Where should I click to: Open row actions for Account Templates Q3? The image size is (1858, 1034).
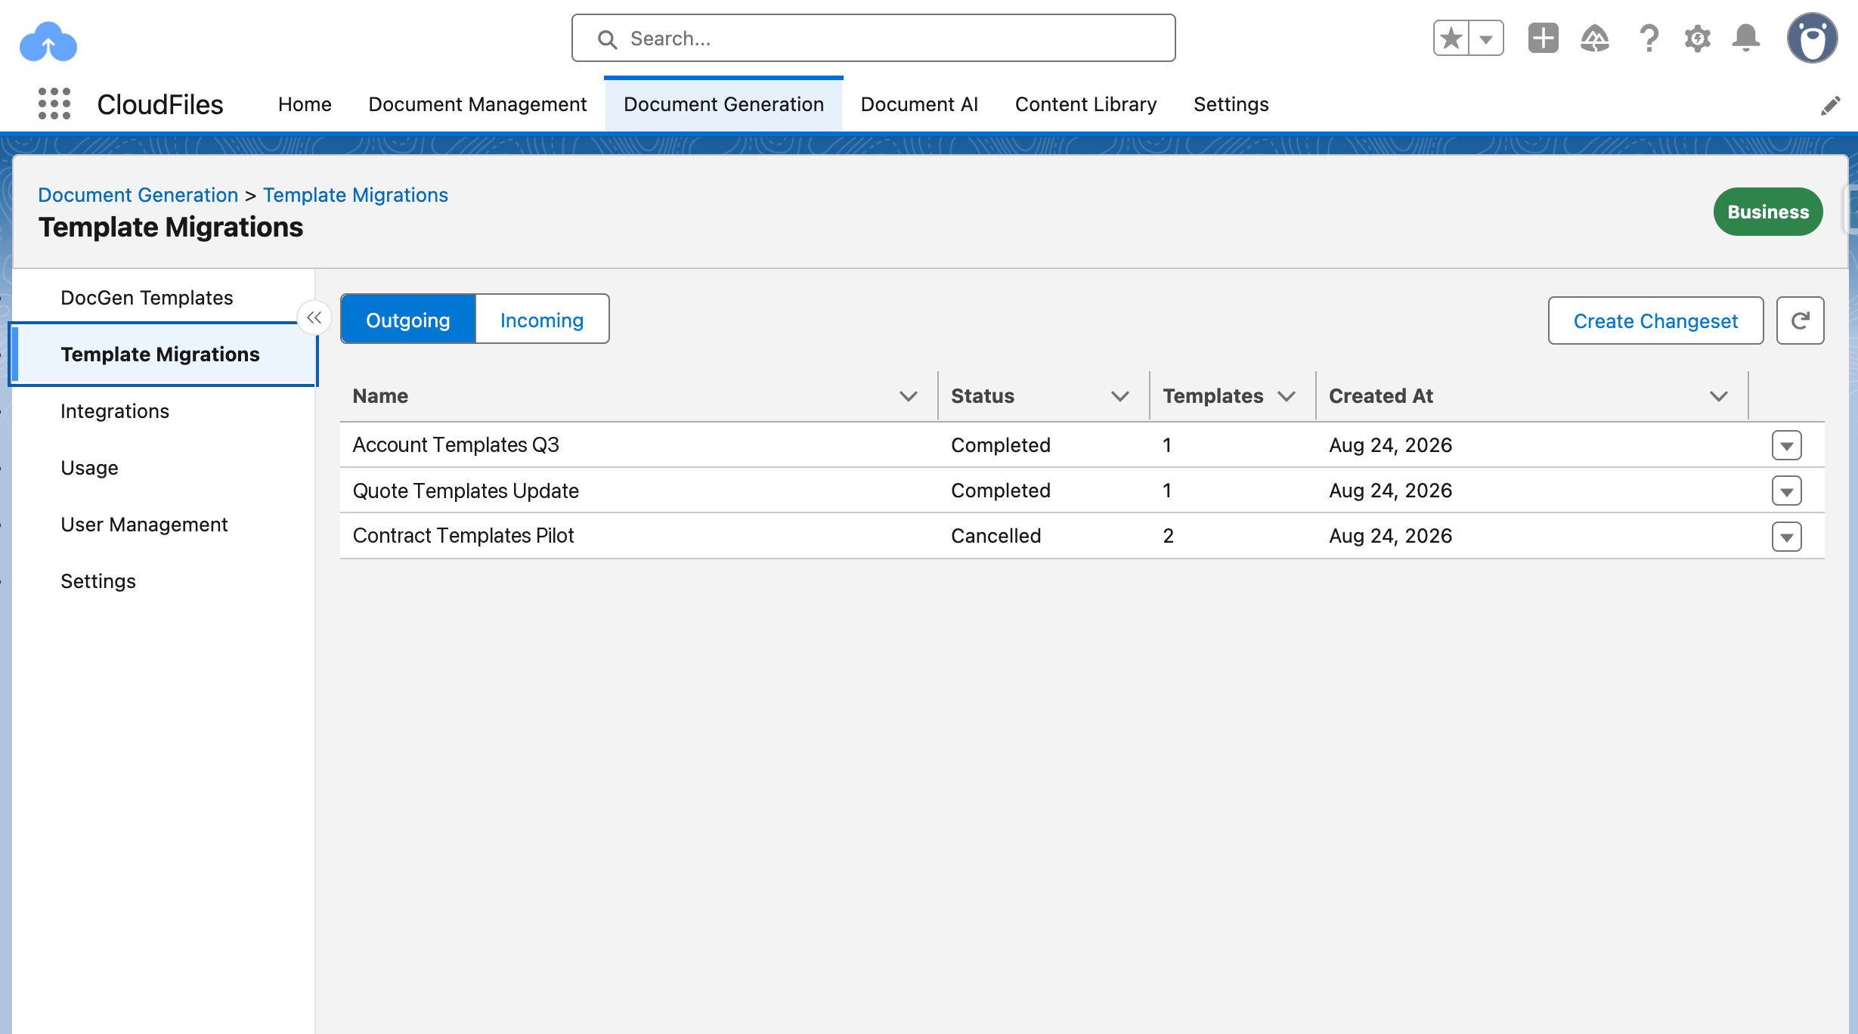pyautogui.click(x=1787, y=446)
